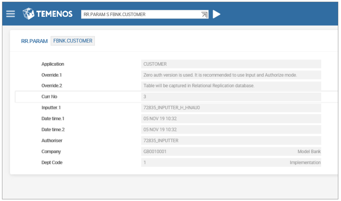
Task: Select the FBNK.CUSTOMER record tab
Action: tap(73, 41)
